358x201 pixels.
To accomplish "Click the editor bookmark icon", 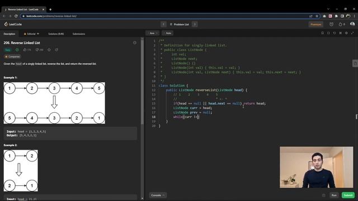I will [x=322, y=33].
